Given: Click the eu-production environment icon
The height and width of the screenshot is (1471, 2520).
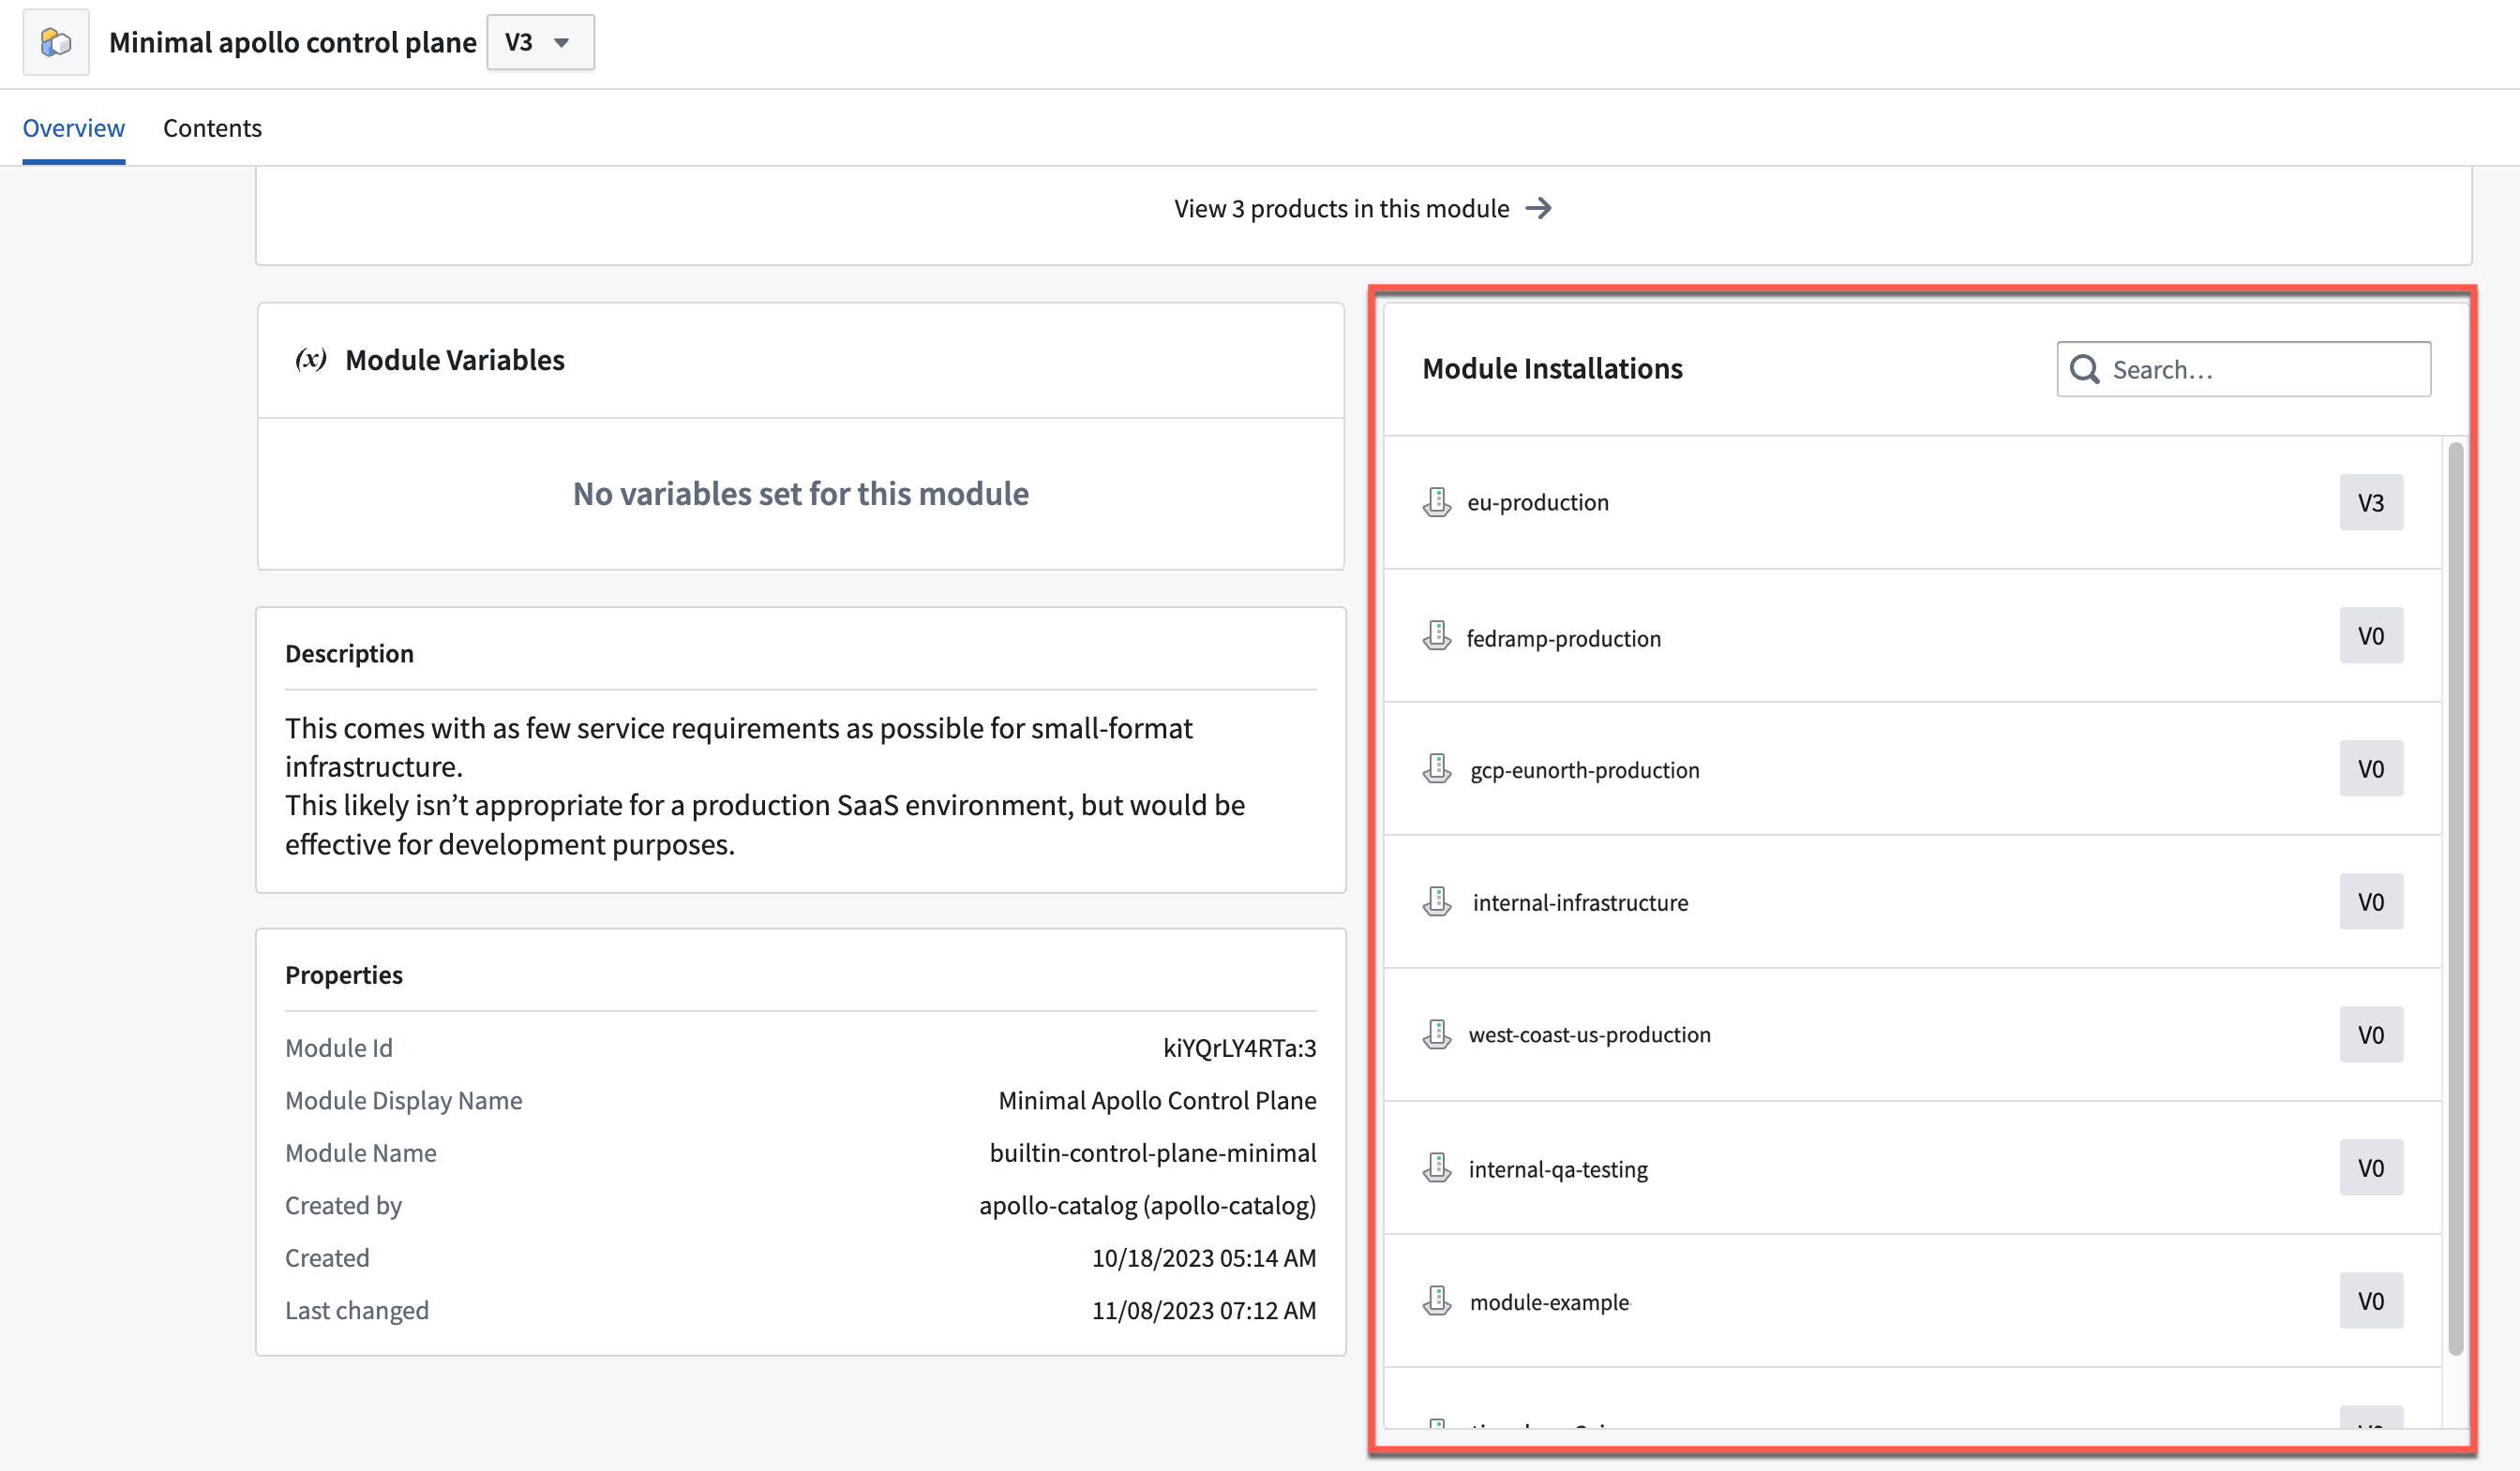Looking at the screenshot, I should click(x=1437, y=501).
